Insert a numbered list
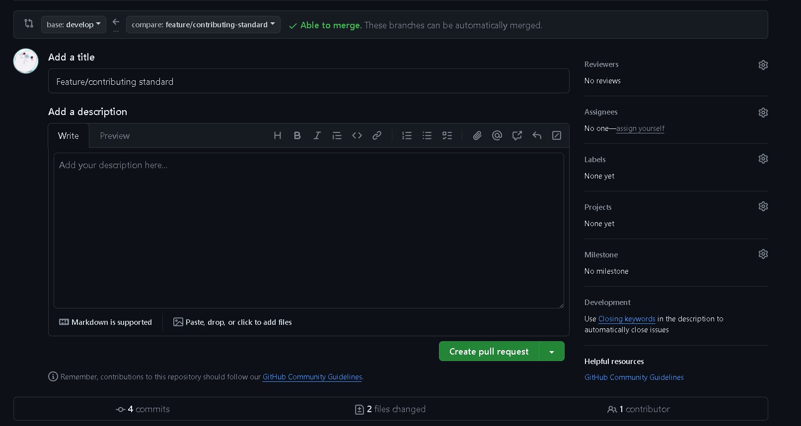 click(x=407, y=135)
